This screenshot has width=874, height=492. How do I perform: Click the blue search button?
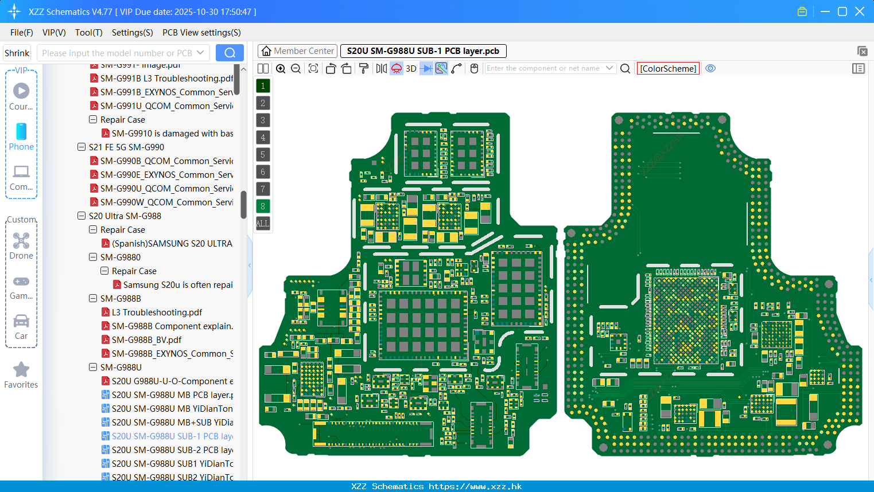pyautogui.click(x=230, y=53)
